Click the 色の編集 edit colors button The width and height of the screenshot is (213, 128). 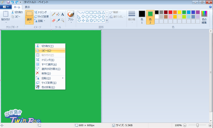[204, 17]
